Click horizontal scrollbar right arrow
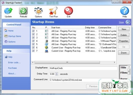Image resolution: width=133 pixels, height=95 pixels. [x=114, y=62]
